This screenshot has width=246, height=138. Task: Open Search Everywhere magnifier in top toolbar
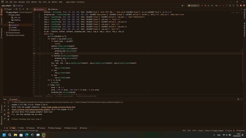click(x=238, y=5)
